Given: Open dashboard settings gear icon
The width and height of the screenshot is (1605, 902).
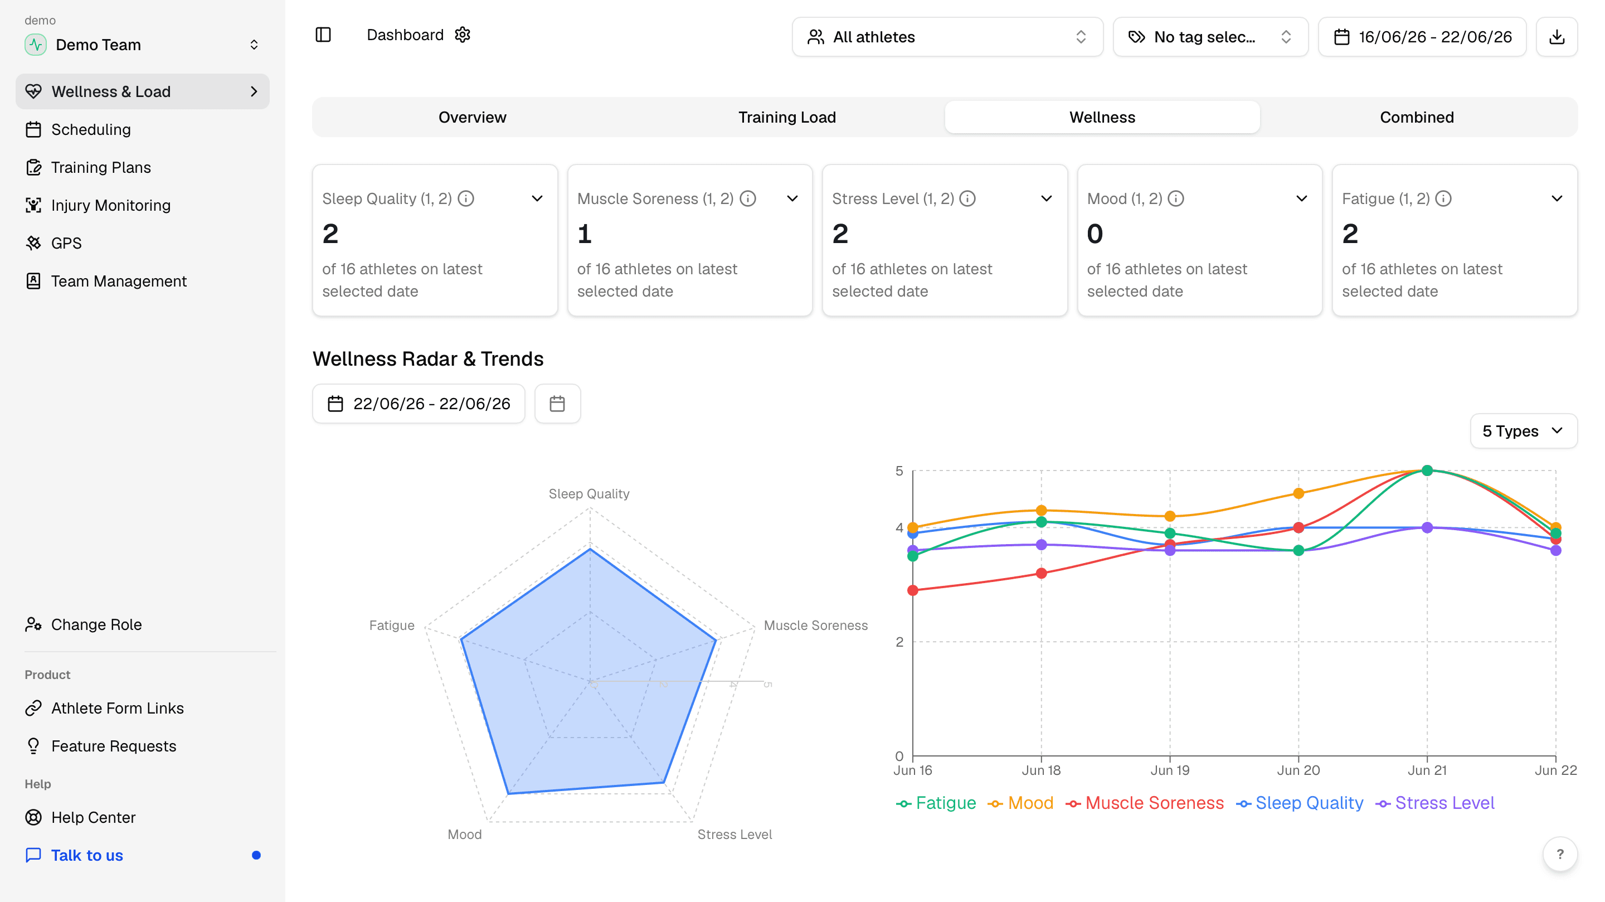Looking at the screenshot, I should pos(463,35).
